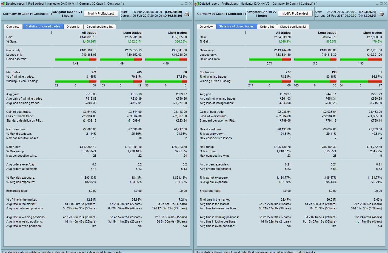Click V2 Short trades Winning/Even/Losing bar

pos(361,81)
